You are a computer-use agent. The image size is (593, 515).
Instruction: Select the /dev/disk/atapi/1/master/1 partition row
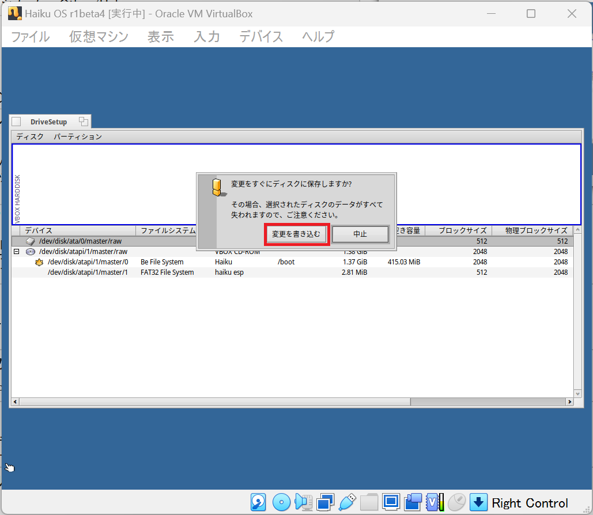pyautogui.click(x=292, y=272)
